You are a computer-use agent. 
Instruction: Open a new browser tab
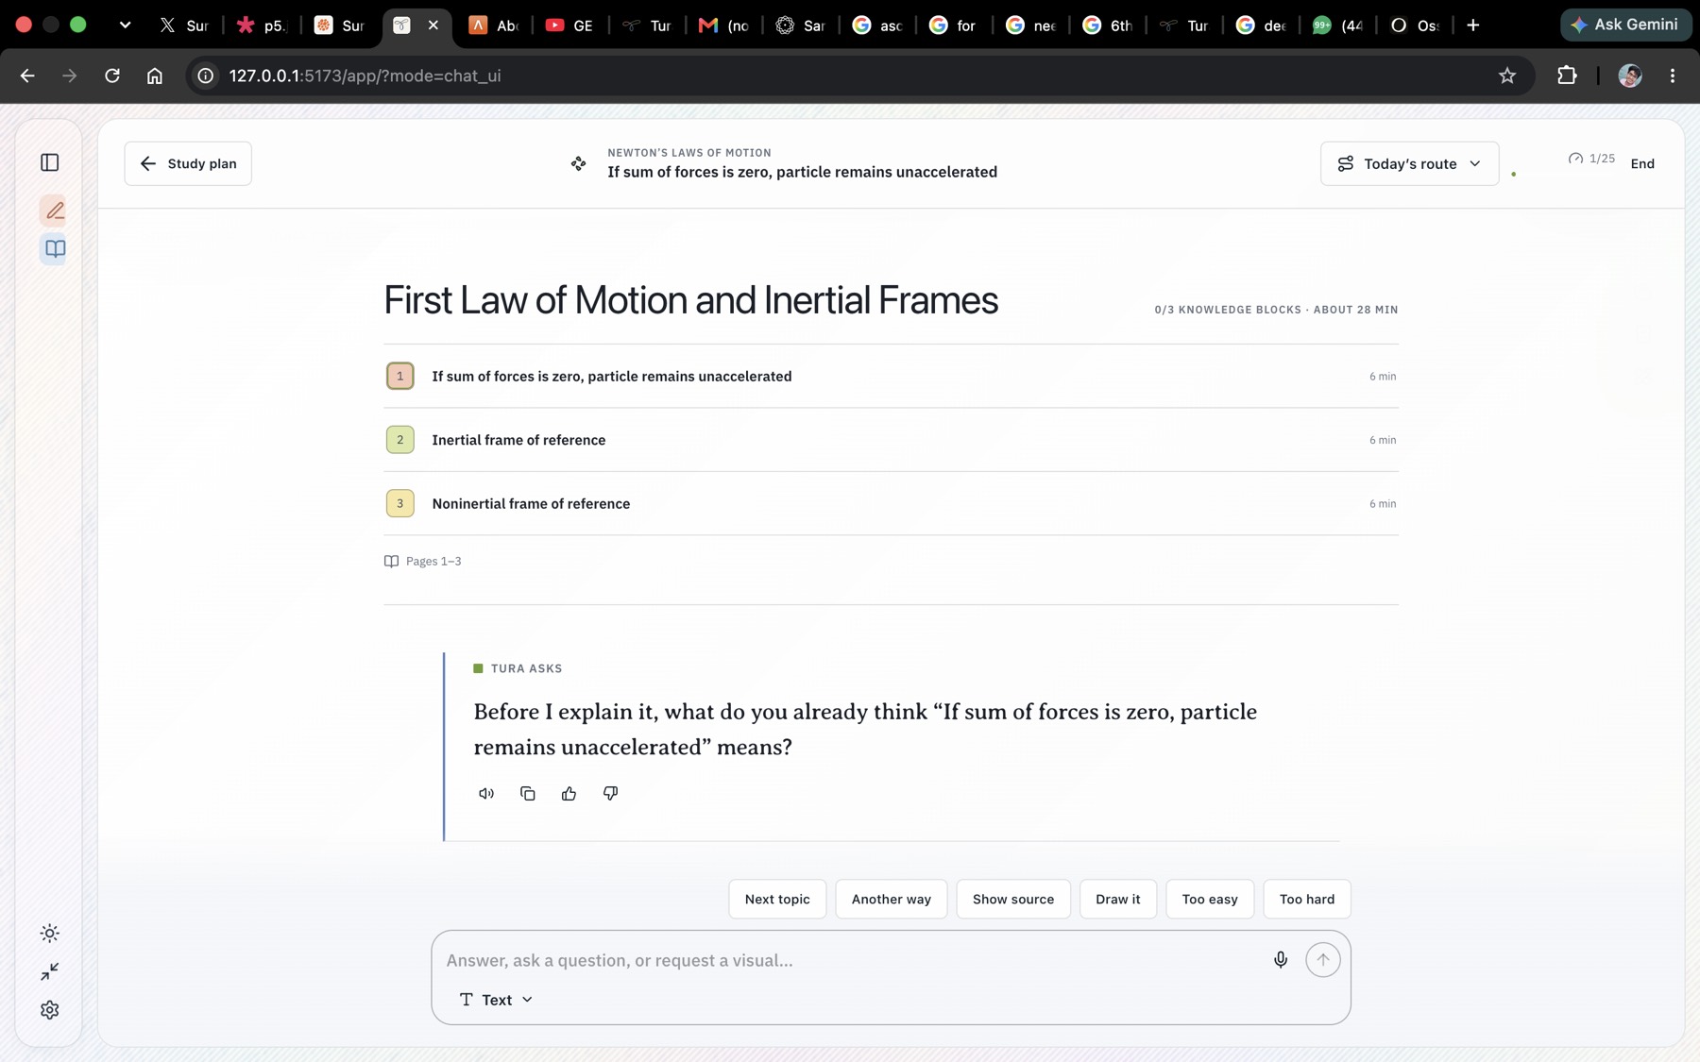1473,25
